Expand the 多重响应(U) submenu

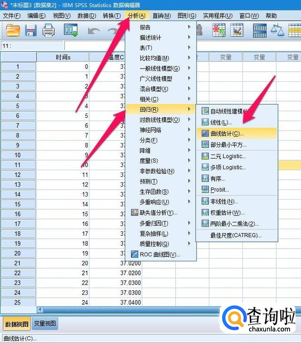coord(161,202)
